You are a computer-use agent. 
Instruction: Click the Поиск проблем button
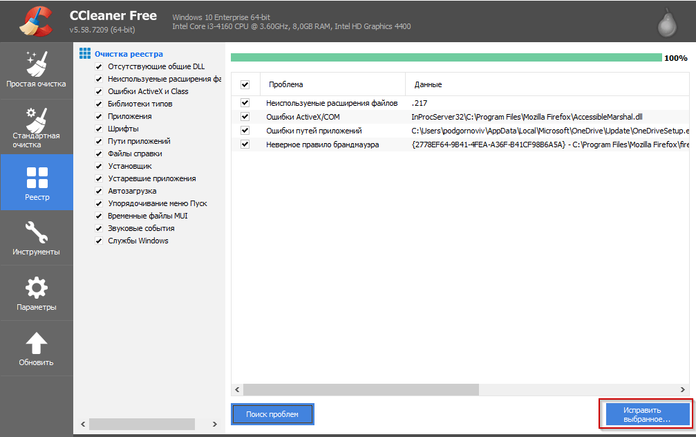coord(272,414)
